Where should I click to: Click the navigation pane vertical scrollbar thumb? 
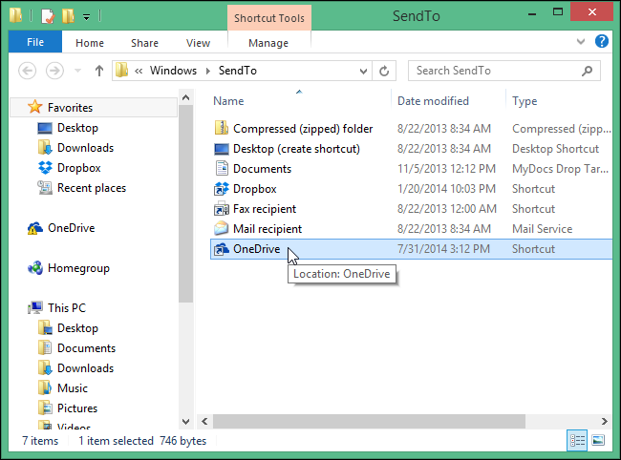click(185, 203)
